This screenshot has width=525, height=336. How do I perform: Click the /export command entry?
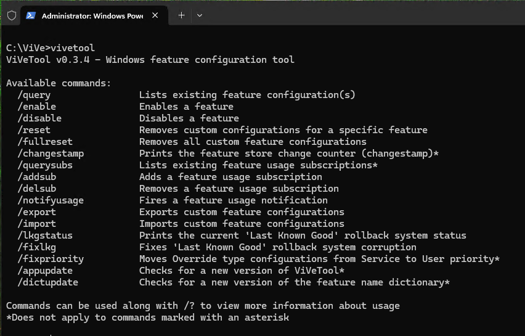(37, 212)
